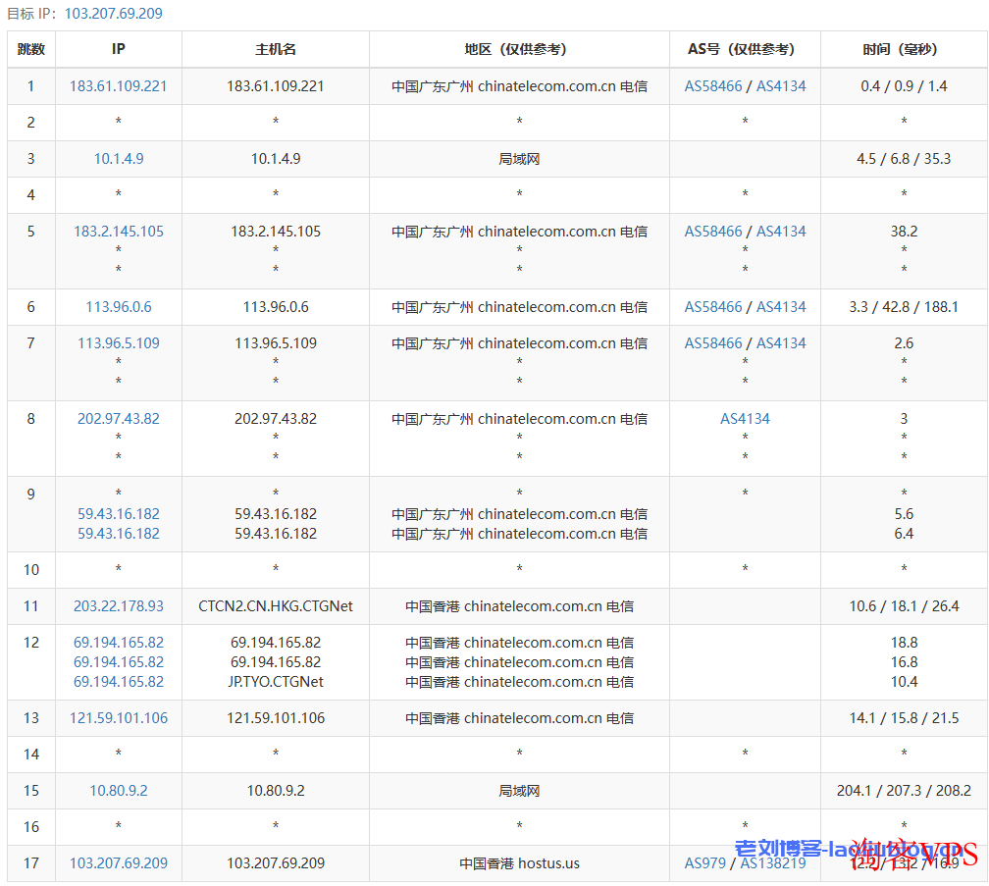Open AS58466 link in hop 6
This screenshot has height=886, width=989.
click(713, 307)
